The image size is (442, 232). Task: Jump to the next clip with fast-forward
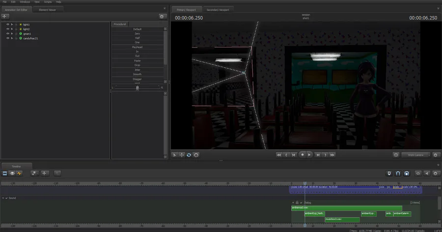(332, 155)
